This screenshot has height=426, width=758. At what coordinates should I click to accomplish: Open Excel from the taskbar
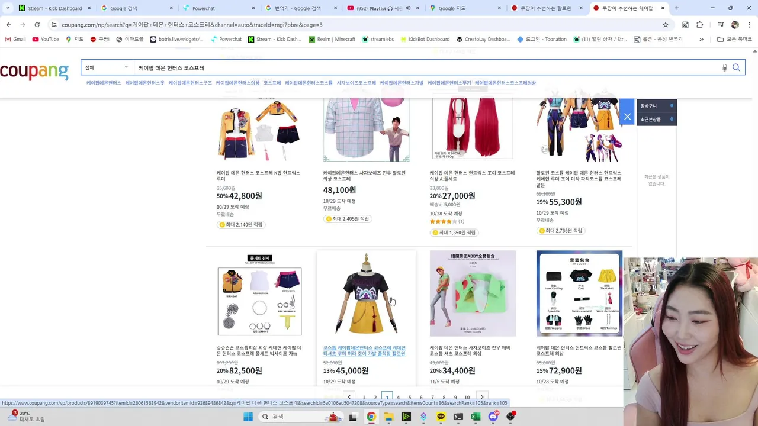476,417
